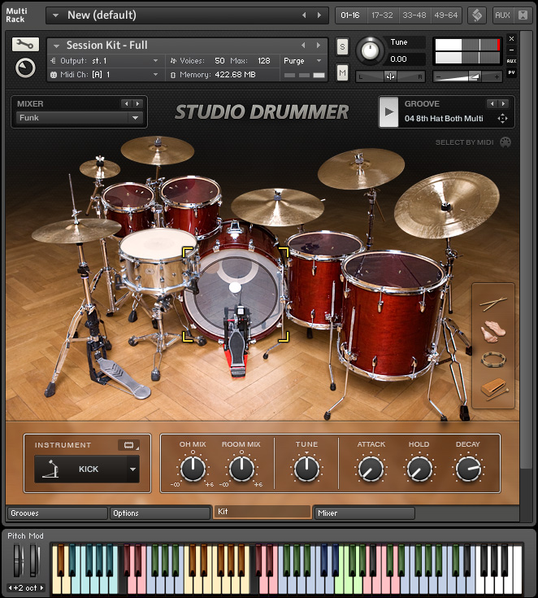Select next mixer preset arrow
This screenshot has height=598, width=538.
click(137, 104)
